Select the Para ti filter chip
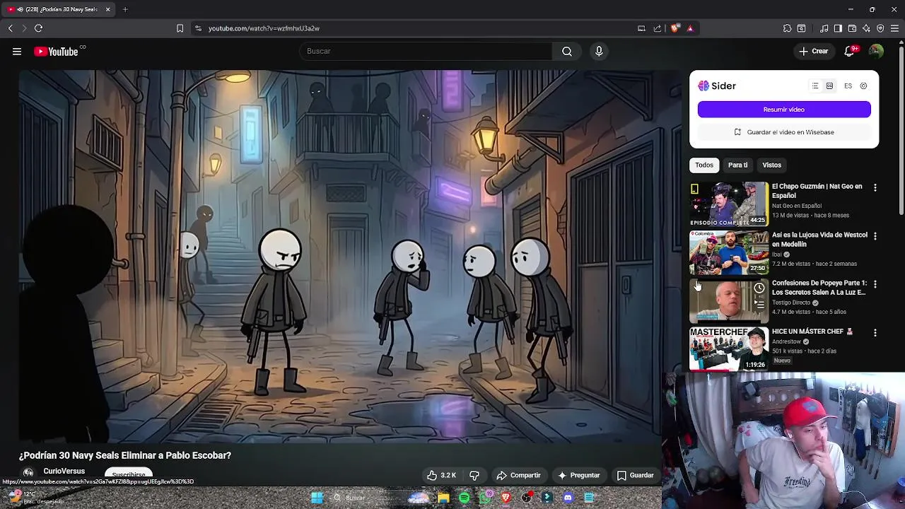The width and height of the screenshot is (905, 509). 737,165
